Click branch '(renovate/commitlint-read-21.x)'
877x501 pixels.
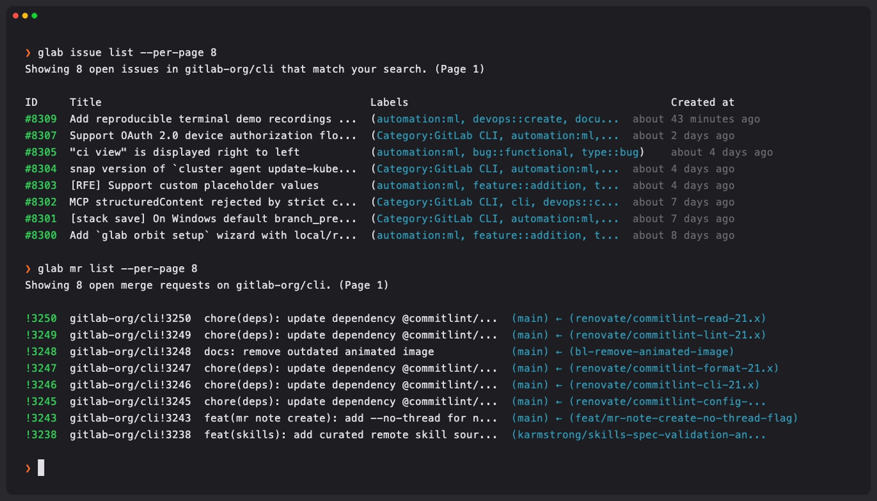tap(667, 318)
